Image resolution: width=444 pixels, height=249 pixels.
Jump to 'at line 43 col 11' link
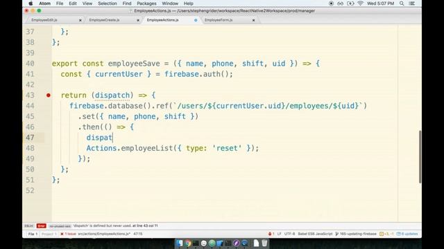click(x=145, y=226)
